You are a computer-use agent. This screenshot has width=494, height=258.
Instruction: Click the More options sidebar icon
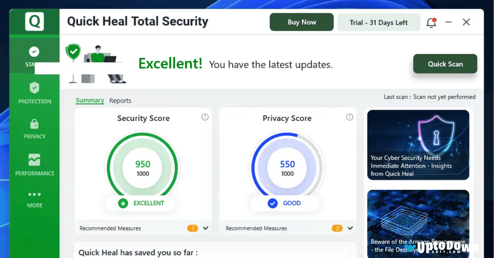pyautogui.click(x=34, y=199)
